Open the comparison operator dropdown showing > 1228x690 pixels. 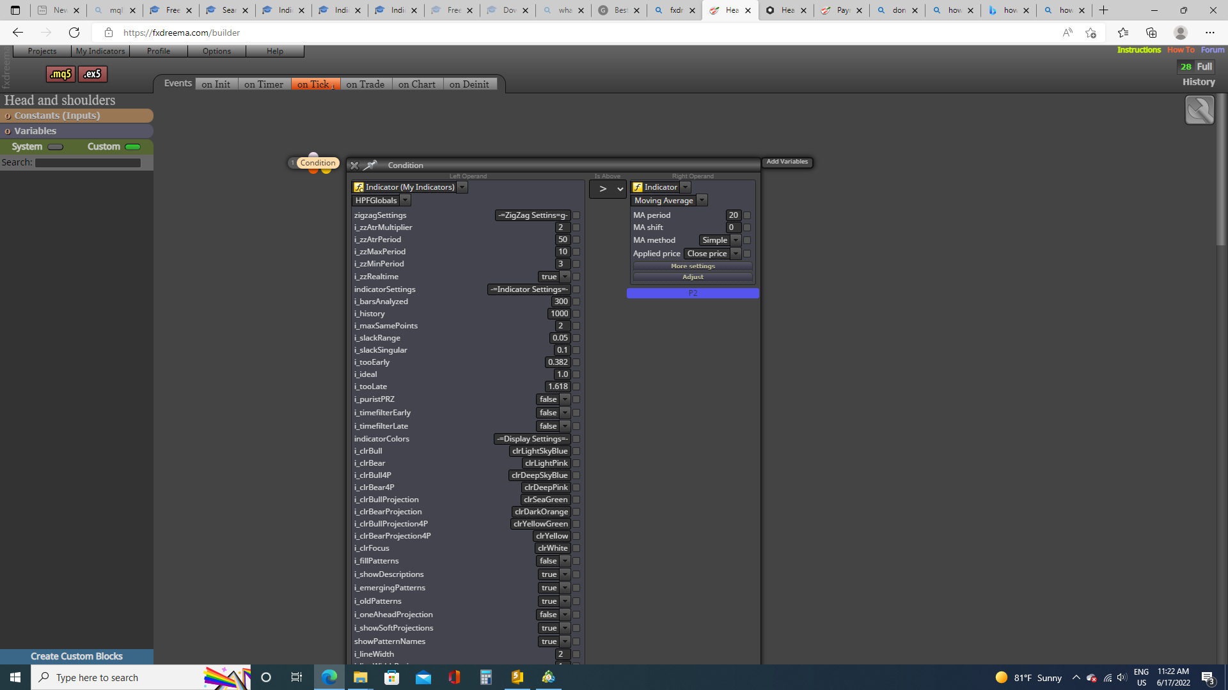point(608,189)
